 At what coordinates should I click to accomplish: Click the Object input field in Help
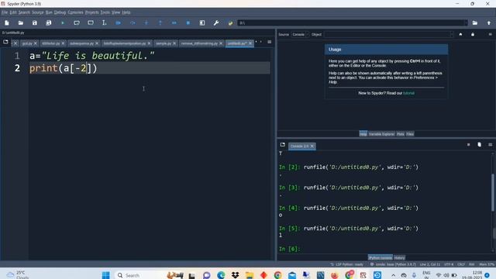click(x=389, y=34)
